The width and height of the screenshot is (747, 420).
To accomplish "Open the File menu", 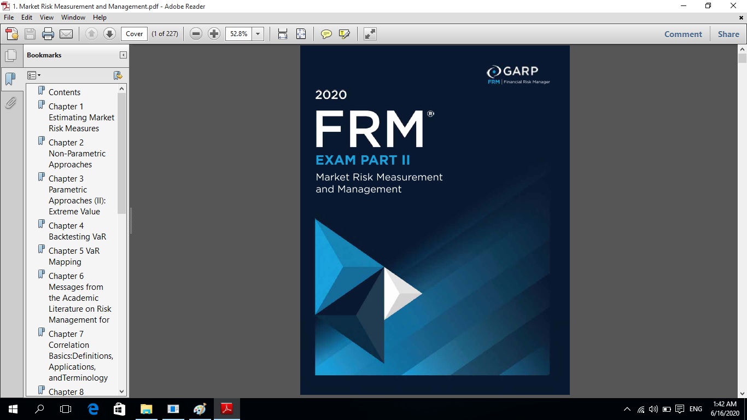I will click(9, 17).
